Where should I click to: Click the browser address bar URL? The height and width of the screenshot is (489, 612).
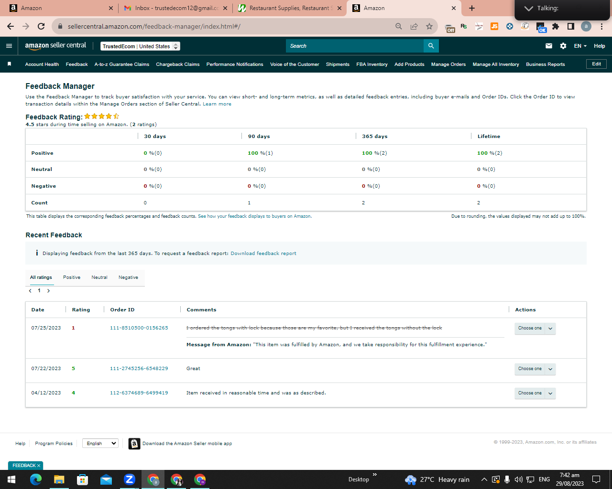click(x=154, y=26)
